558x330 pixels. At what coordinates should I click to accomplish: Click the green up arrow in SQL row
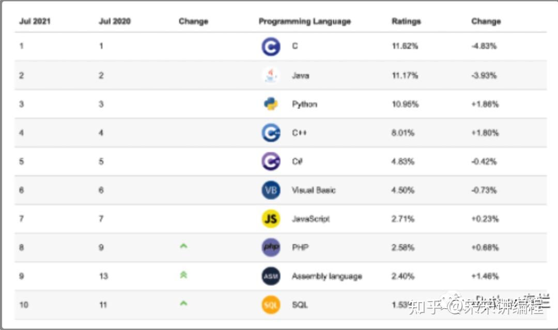click(183, 303)
